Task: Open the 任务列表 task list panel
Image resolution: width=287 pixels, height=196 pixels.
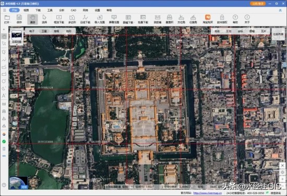Action: (278, 34)
